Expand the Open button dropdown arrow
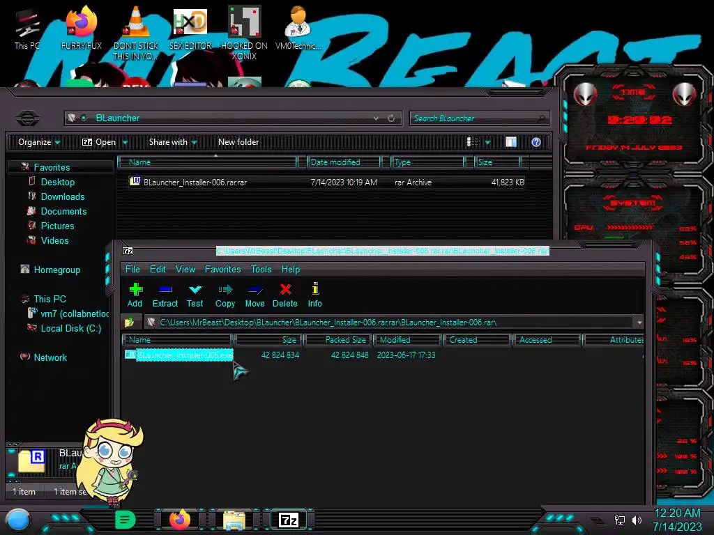This screenshot has height=535, width=714. click(x=125, y=143)
